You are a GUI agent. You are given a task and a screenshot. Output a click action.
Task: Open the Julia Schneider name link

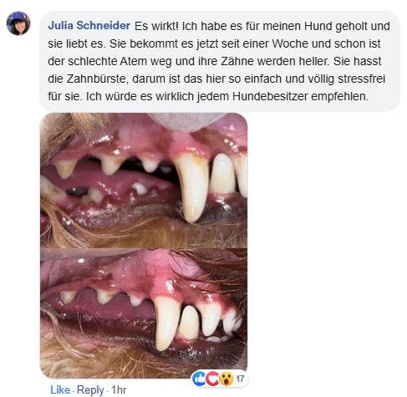pyautogui.click(x=89, y=26)
